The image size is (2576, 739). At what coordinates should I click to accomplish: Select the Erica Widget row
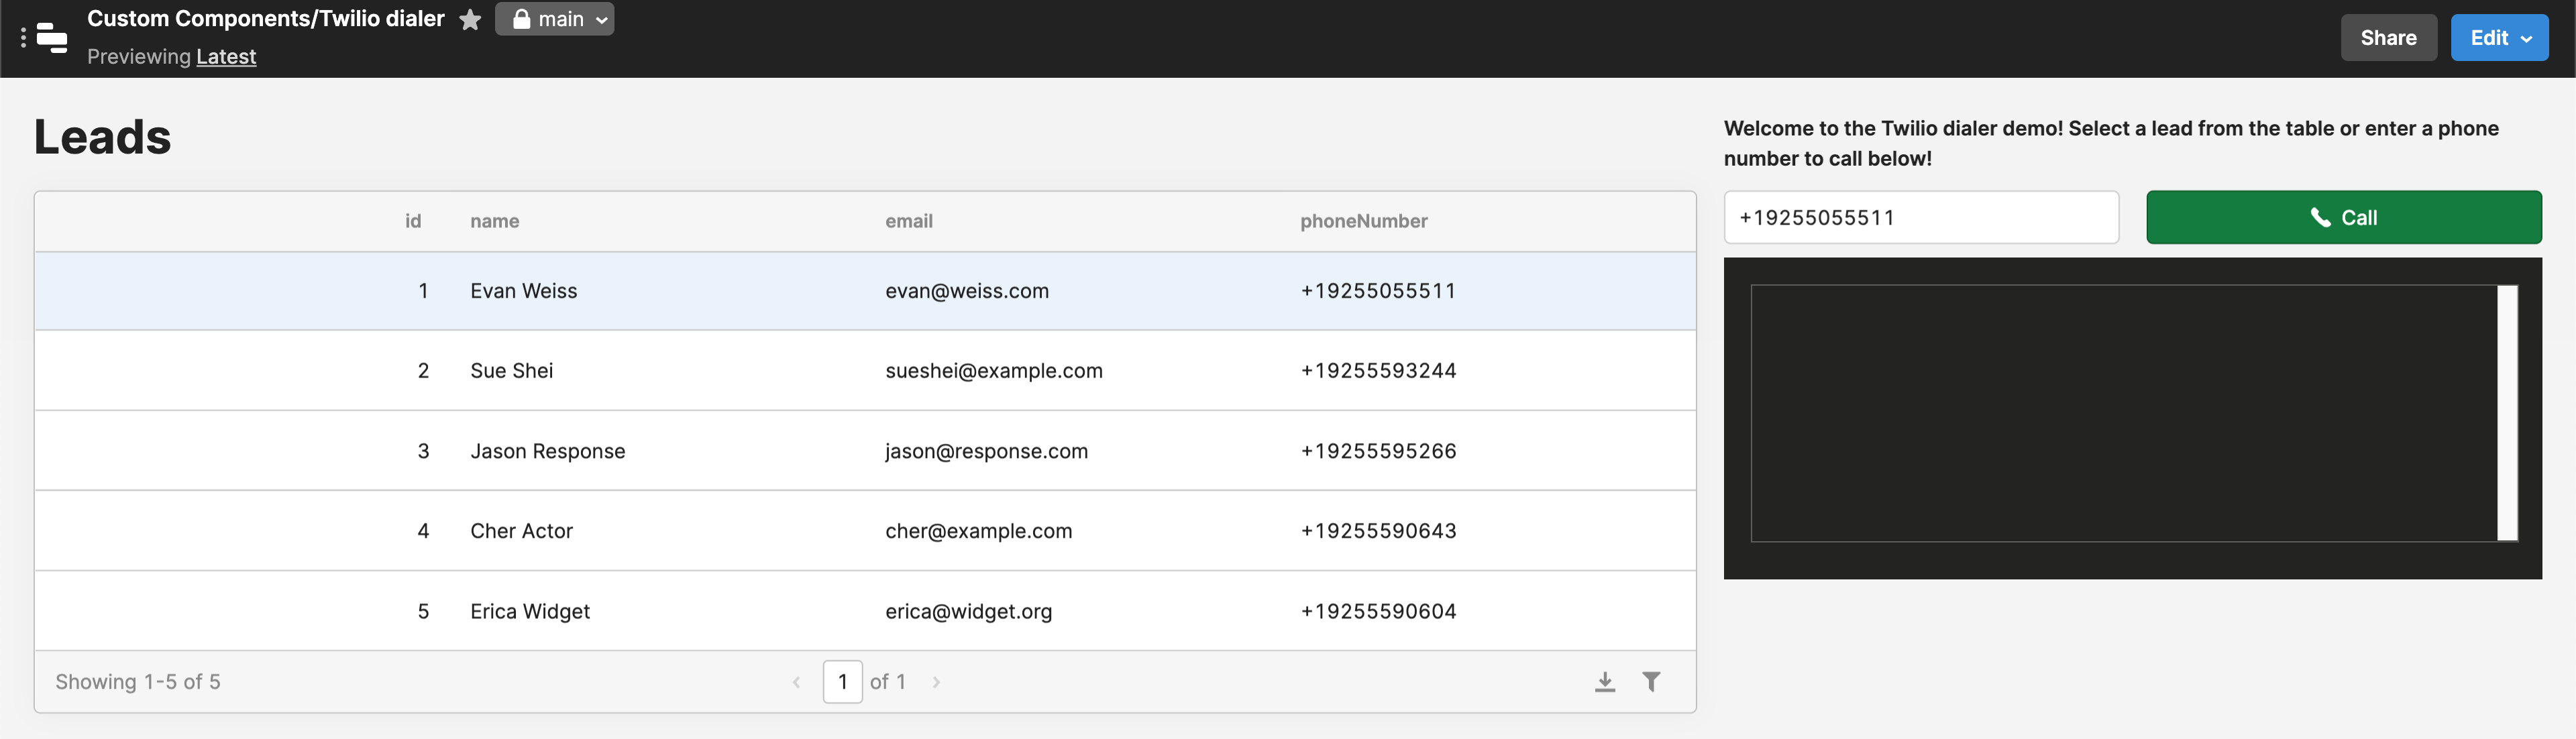(865, 611)
